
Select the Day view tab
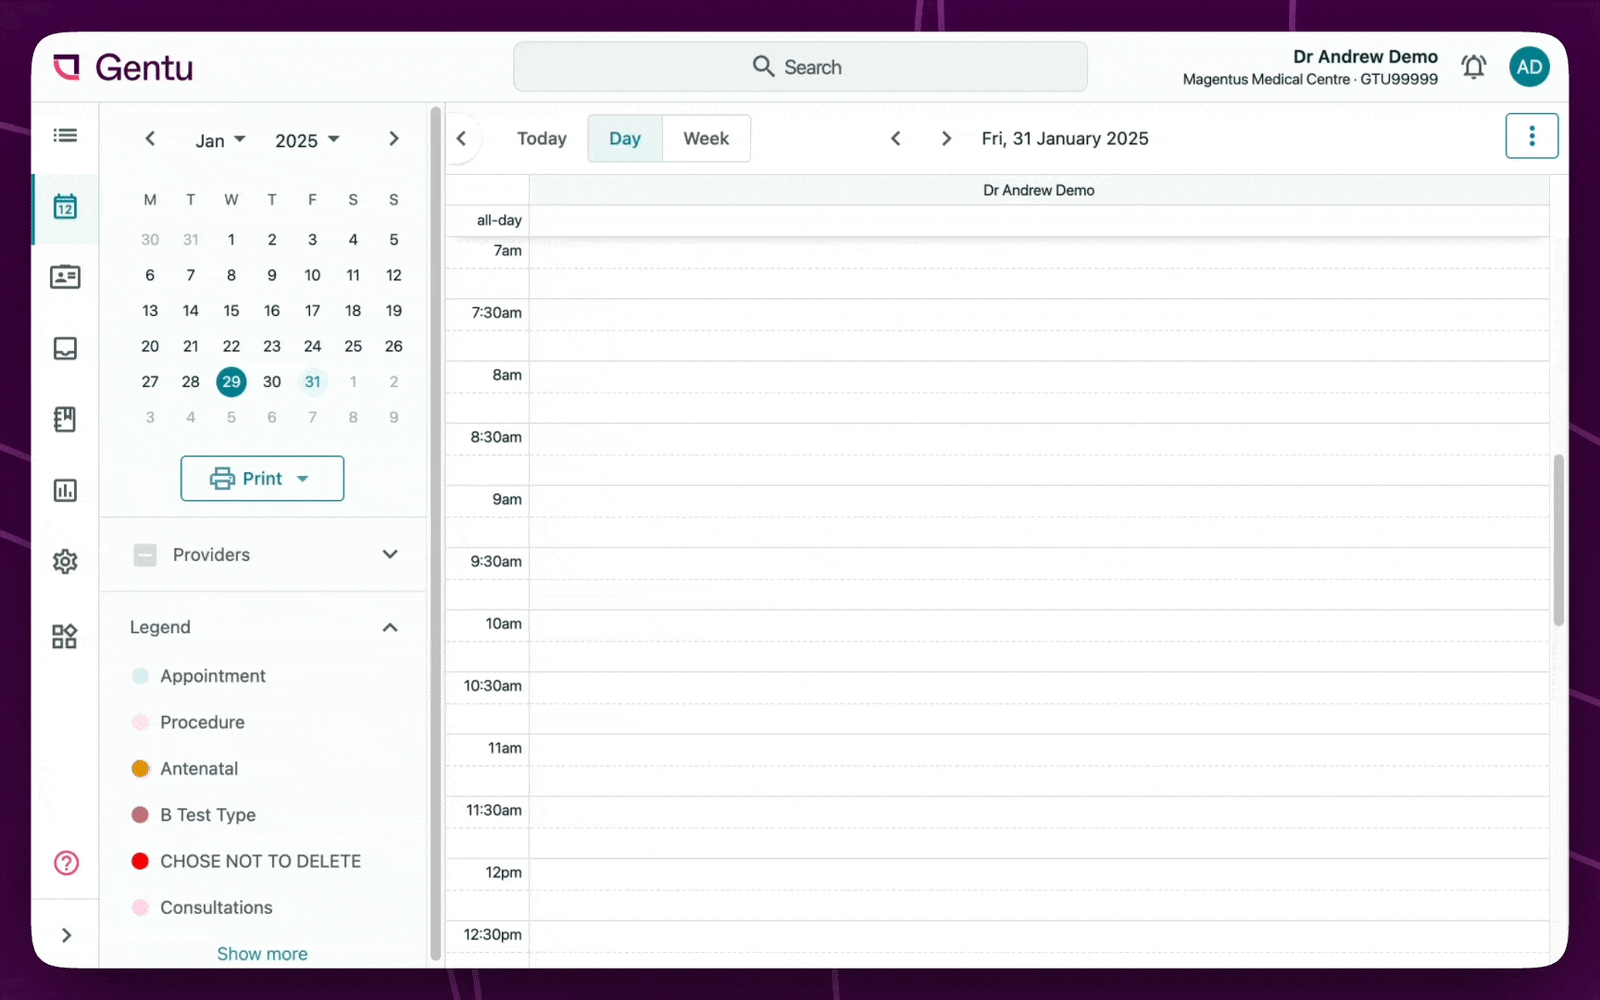pyautogui.click(x=625, y=139)
